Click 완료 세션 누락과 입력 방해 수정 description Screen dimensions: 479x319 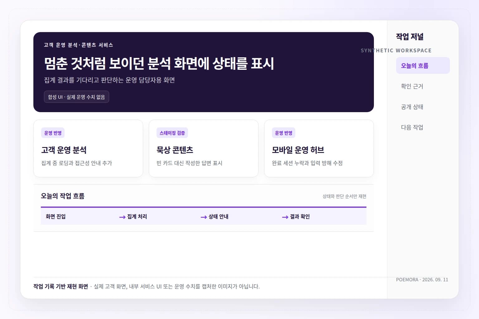[307, 163]
